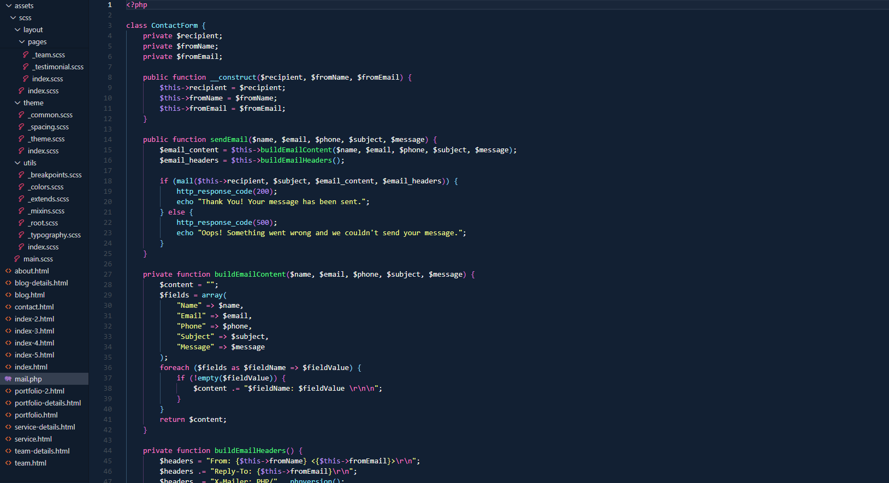Screen dimensions: 889x483
Task: Click the Sass icon beside main.scss
Action: pyautogui.click(x=17, y=259)
